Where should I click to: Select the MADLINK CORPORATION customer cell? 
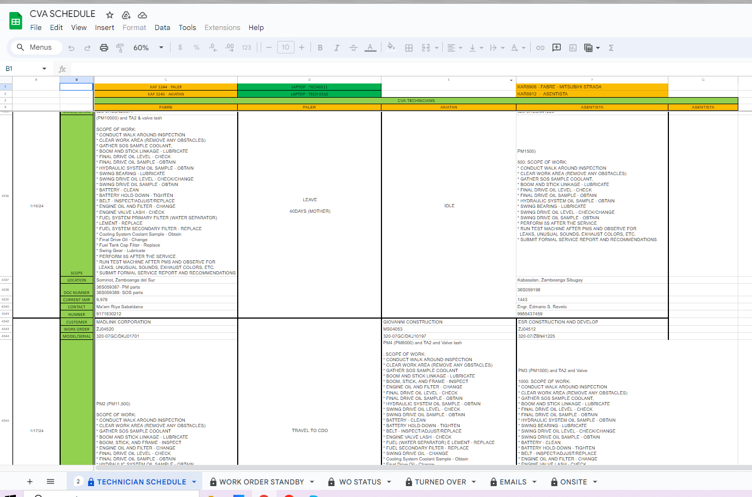point(166,322)
